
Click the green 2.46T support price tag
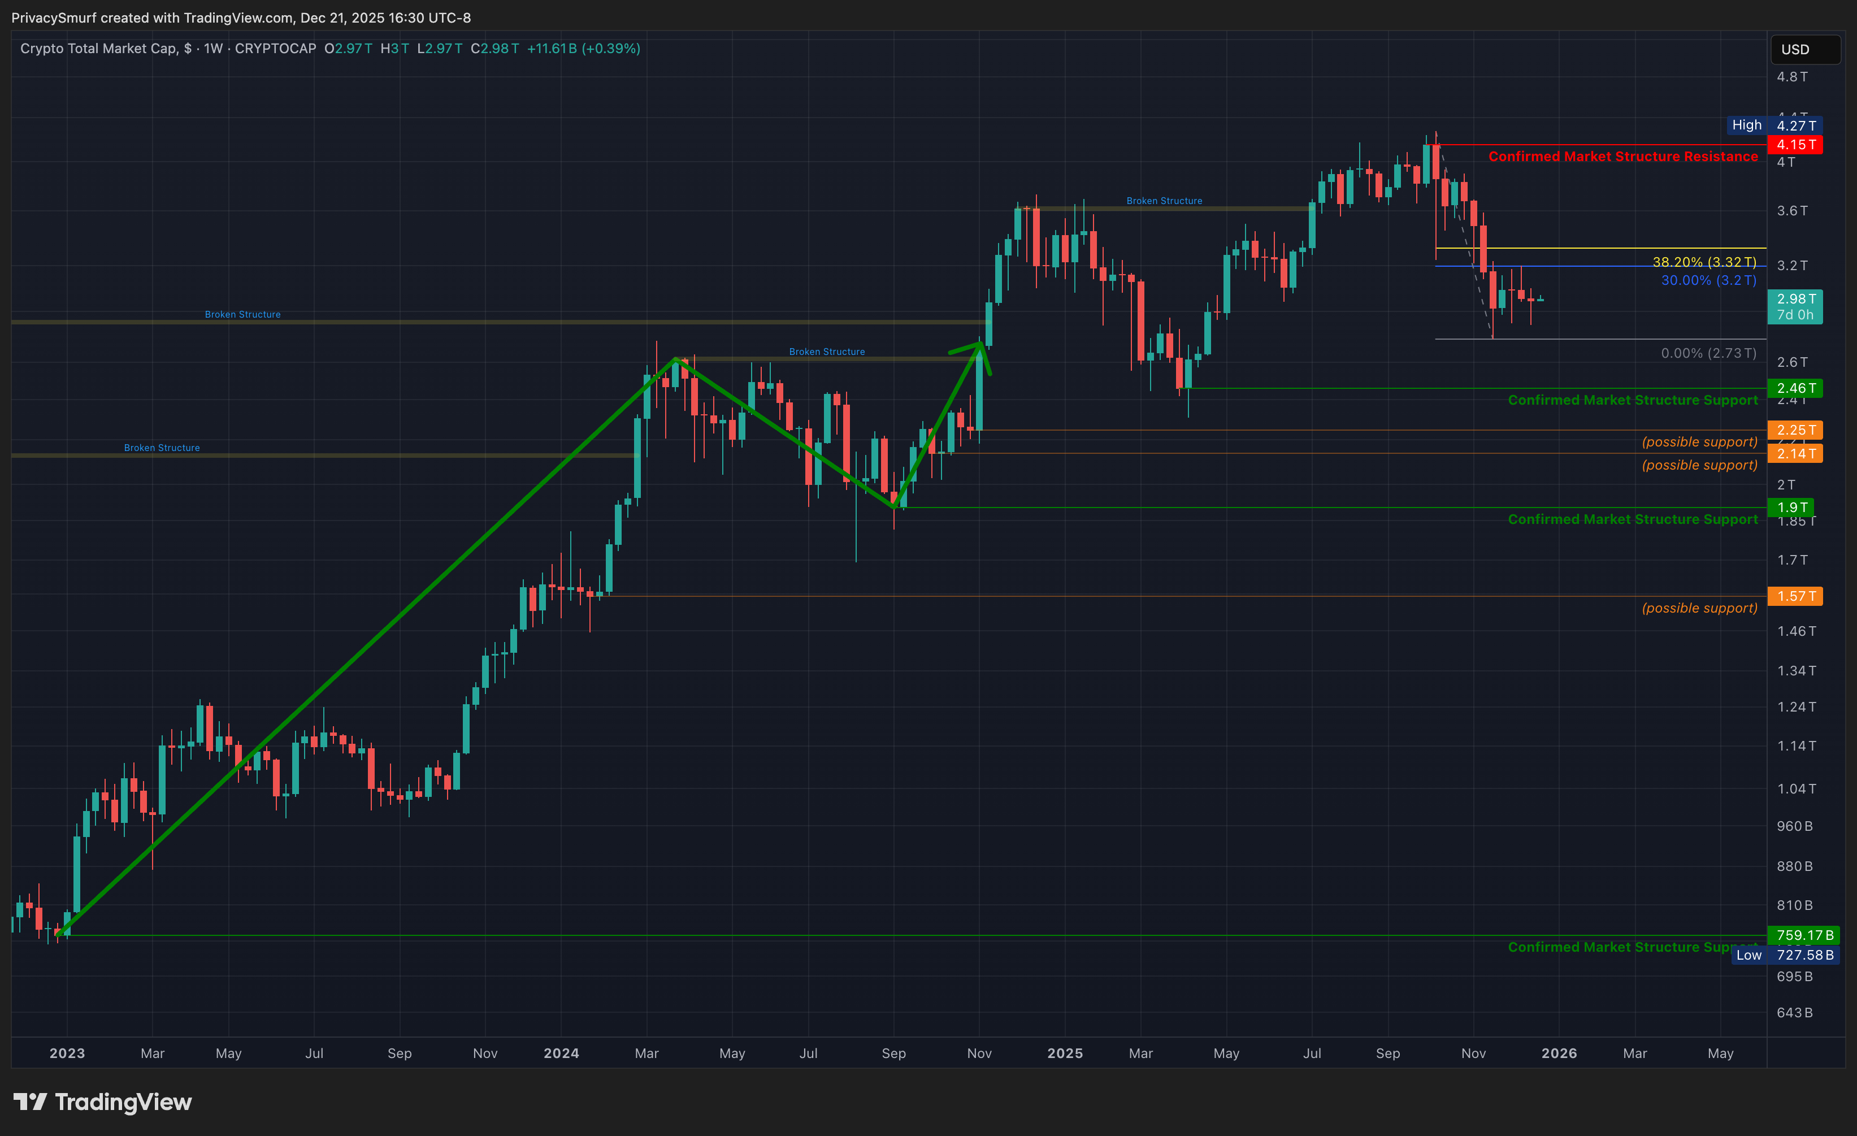pos(1795,388)
